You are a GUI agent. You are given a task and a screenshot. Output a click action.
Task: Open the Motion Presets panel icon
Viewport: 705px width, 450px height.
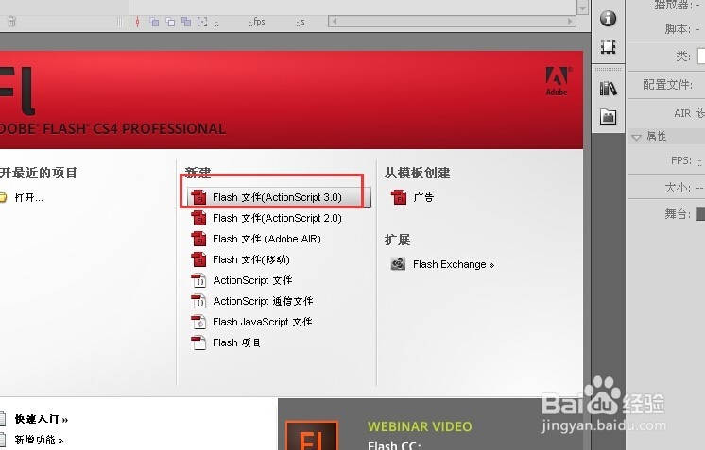click(x=608, y=117)
